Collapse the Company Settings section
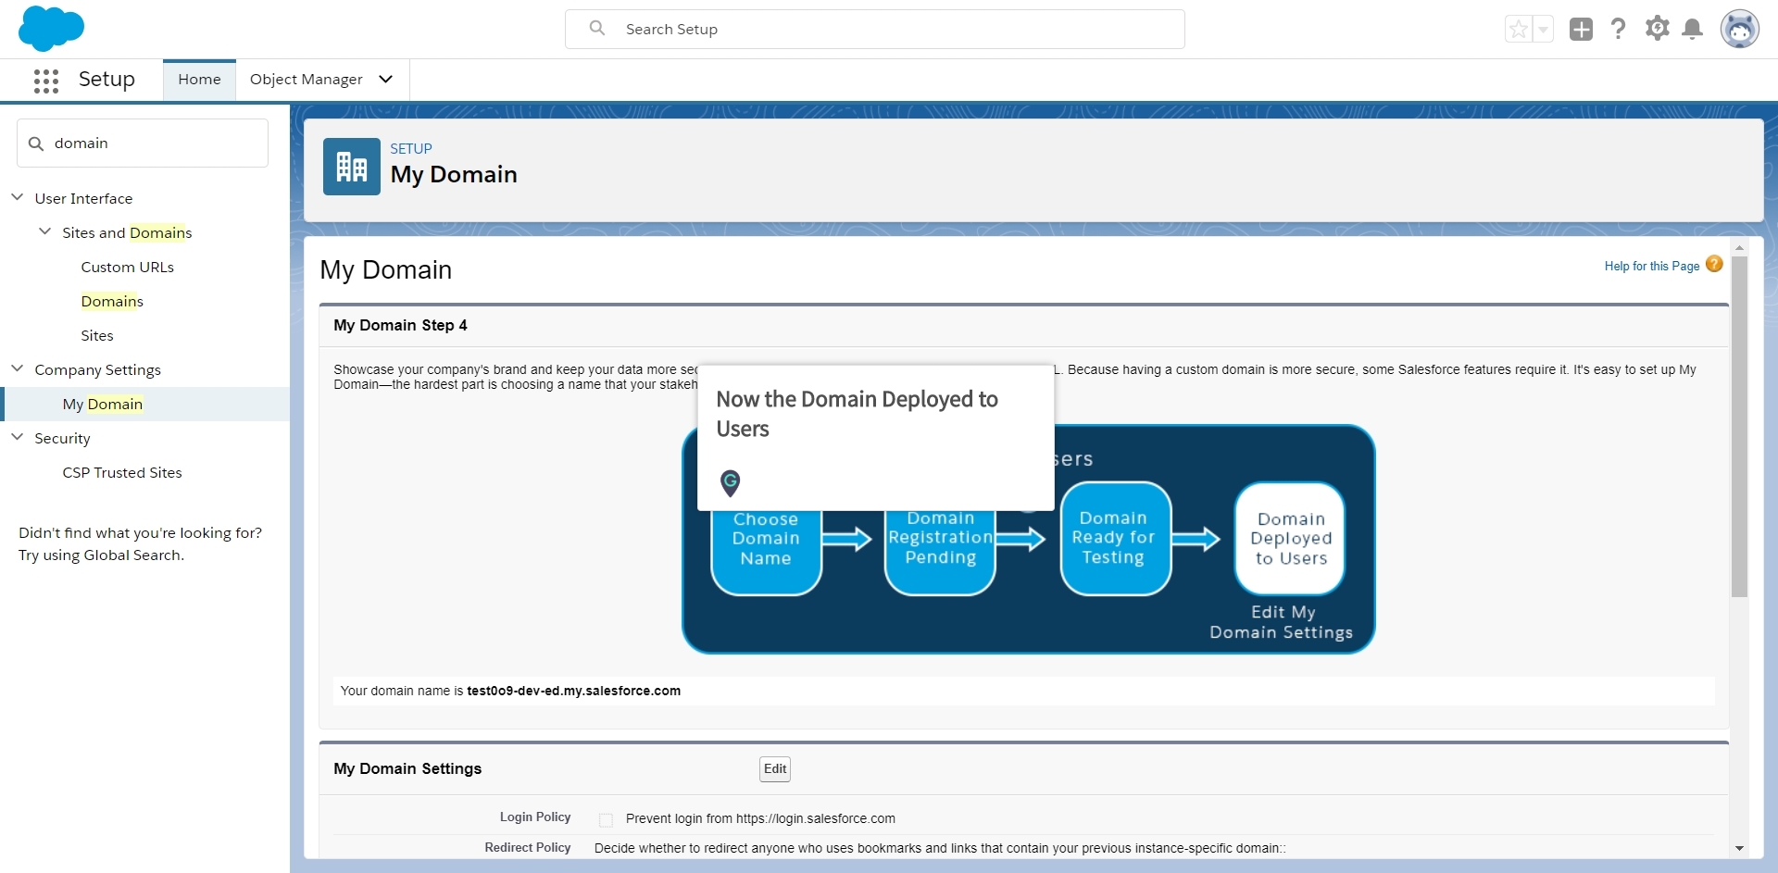1778x873 pixels. 18,368
